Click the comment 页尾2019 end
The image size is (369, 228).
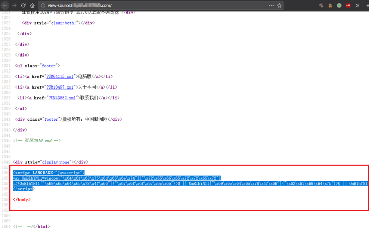tap(37, 141)
